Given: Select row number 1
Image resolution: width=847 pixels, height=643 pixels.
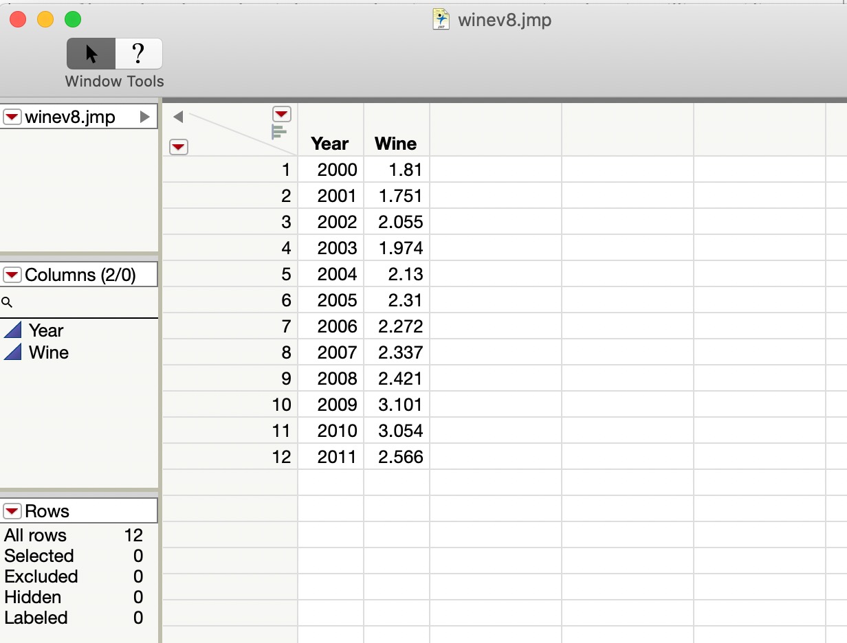Looking at the screenshot, I should (230, 170).
